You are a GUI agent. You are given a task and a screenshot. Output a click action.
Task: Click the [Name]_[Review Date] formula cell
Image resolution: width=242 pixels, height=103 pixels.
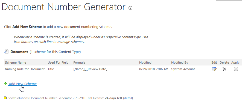point(90,69)
